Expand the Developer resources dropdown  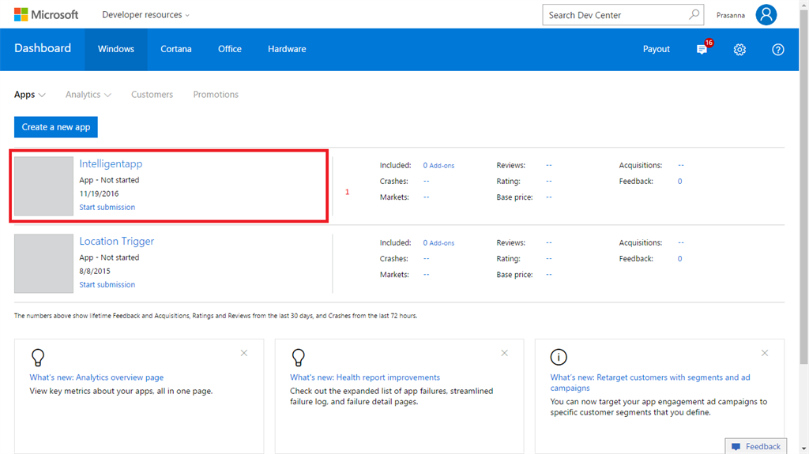[145, 15]
